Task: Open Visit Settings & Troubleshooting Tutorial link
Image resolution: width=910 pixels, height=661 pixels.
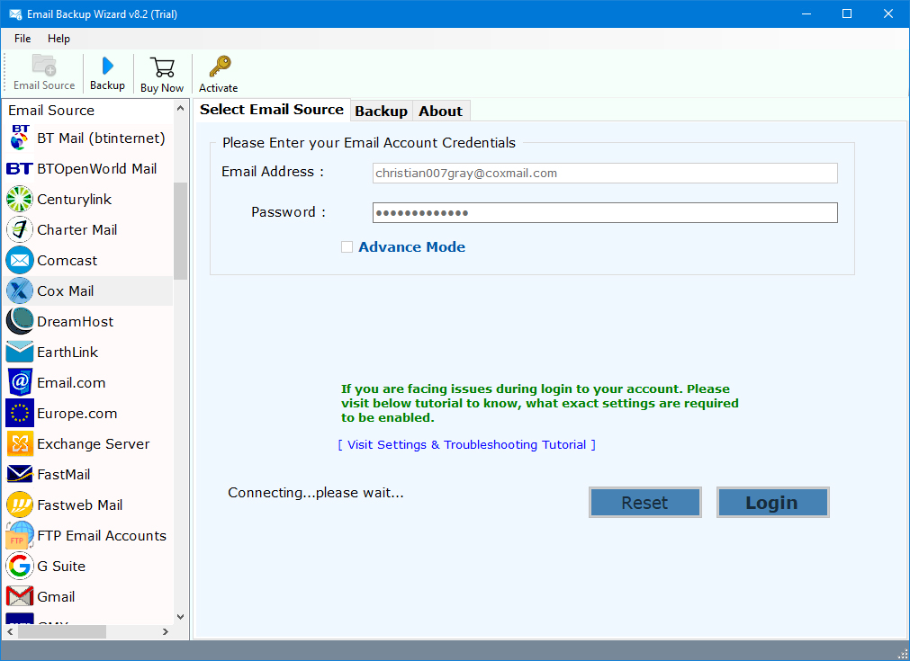Action: pos(466,445)
